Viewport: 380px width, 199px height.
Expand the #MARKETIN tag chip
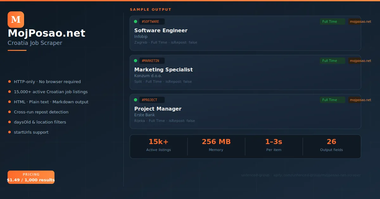[152, 60]
